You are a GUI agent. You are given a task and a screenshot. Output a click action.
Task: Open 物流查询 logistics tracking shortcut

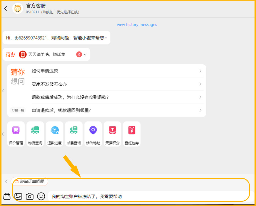click(35, 134)
